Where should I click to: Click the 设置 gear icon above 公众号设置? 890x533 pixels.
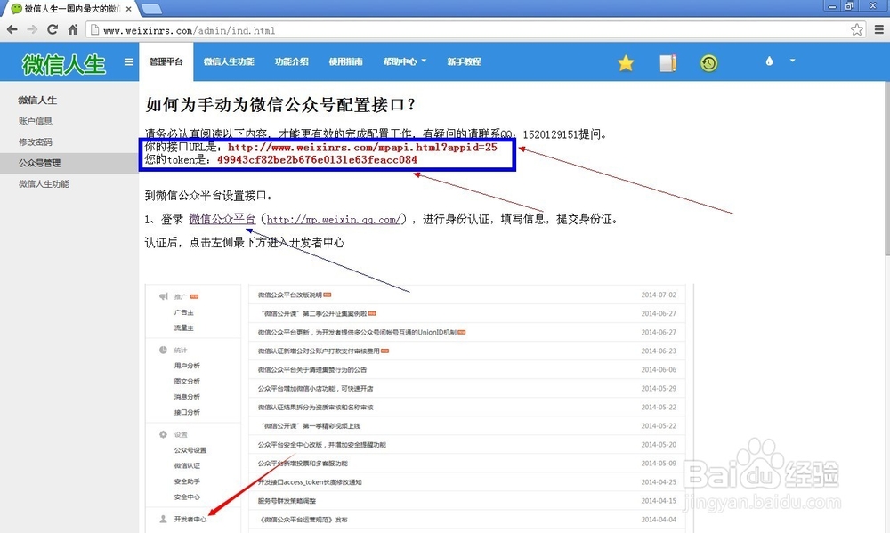(x=163, y=432)
